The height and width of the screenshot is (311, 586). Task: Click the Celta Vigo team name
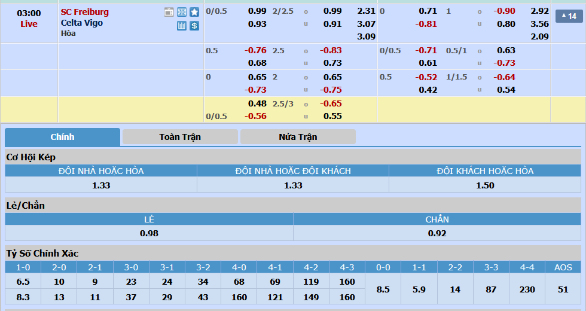(x=81, y=23)
